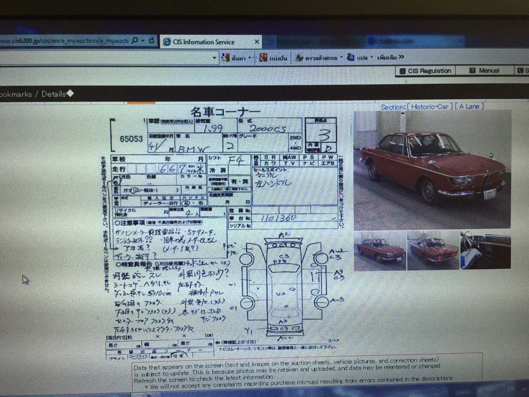Click the Historic-Car section link

click(x=429, y=107)
